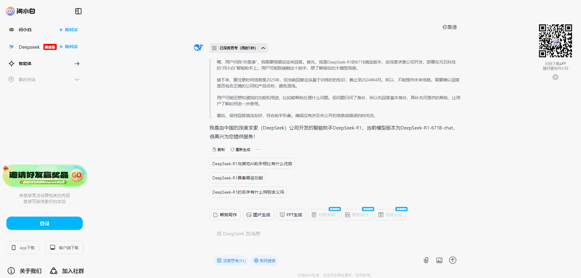Click the brain icon in 已深度思考 header
The height and width of the screenshot is (278, 581).
tap(214, 48)
